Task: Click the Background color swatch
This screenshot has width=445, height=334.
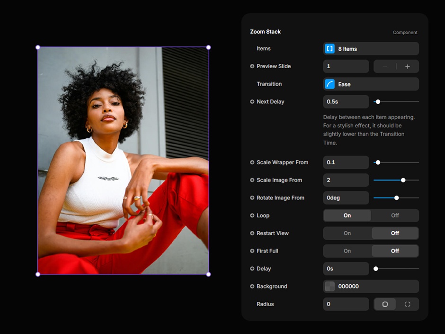Action: pos(330,287)
